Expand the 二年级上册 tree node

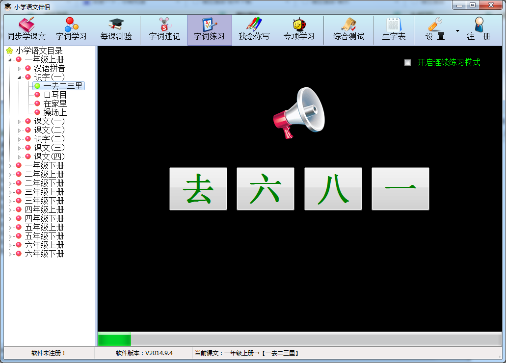10,175
